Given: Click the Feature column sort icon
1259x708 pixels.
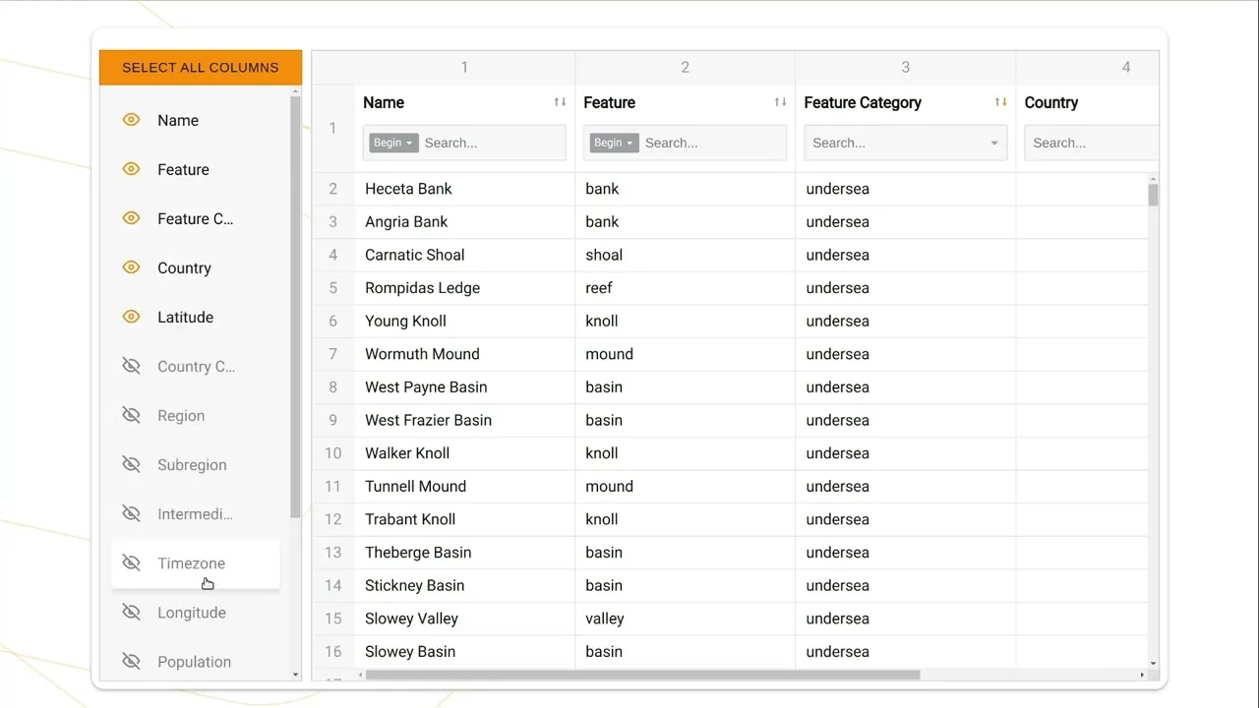Looking at the screenshot, I should click(x=780, y=102).
